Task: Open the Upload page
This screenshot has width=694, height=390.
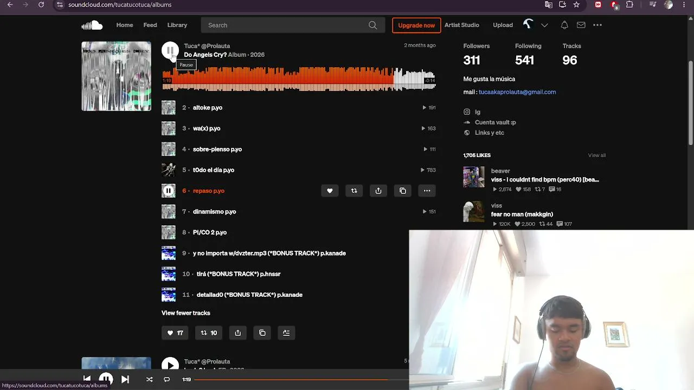Action: point(503,25)
